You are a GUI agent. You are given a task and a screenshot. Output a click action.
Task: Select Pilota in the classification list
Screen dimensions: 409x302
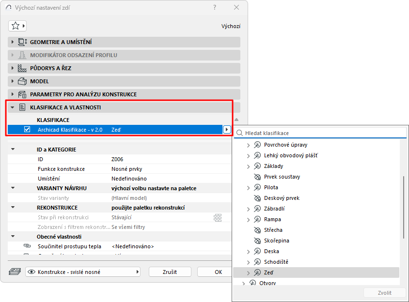pos(271,187)
